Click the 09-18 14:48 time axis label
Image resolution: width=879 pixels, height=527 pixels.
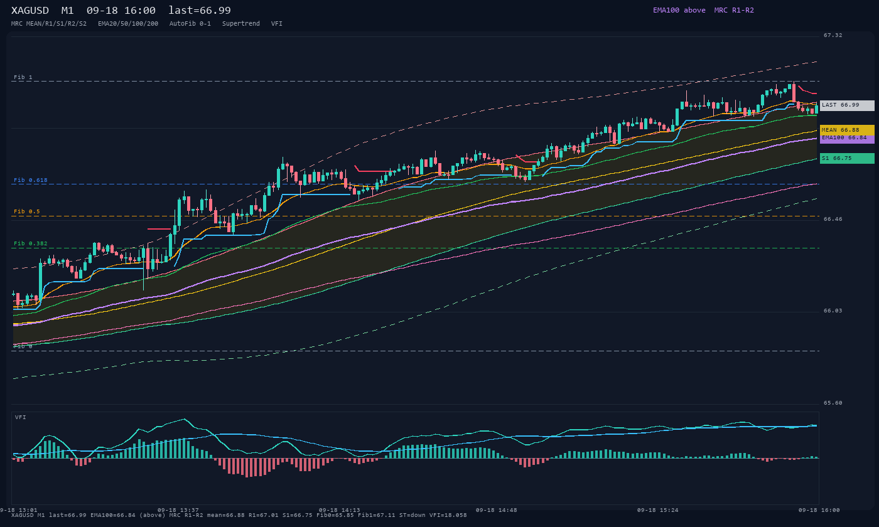(497, 510)
